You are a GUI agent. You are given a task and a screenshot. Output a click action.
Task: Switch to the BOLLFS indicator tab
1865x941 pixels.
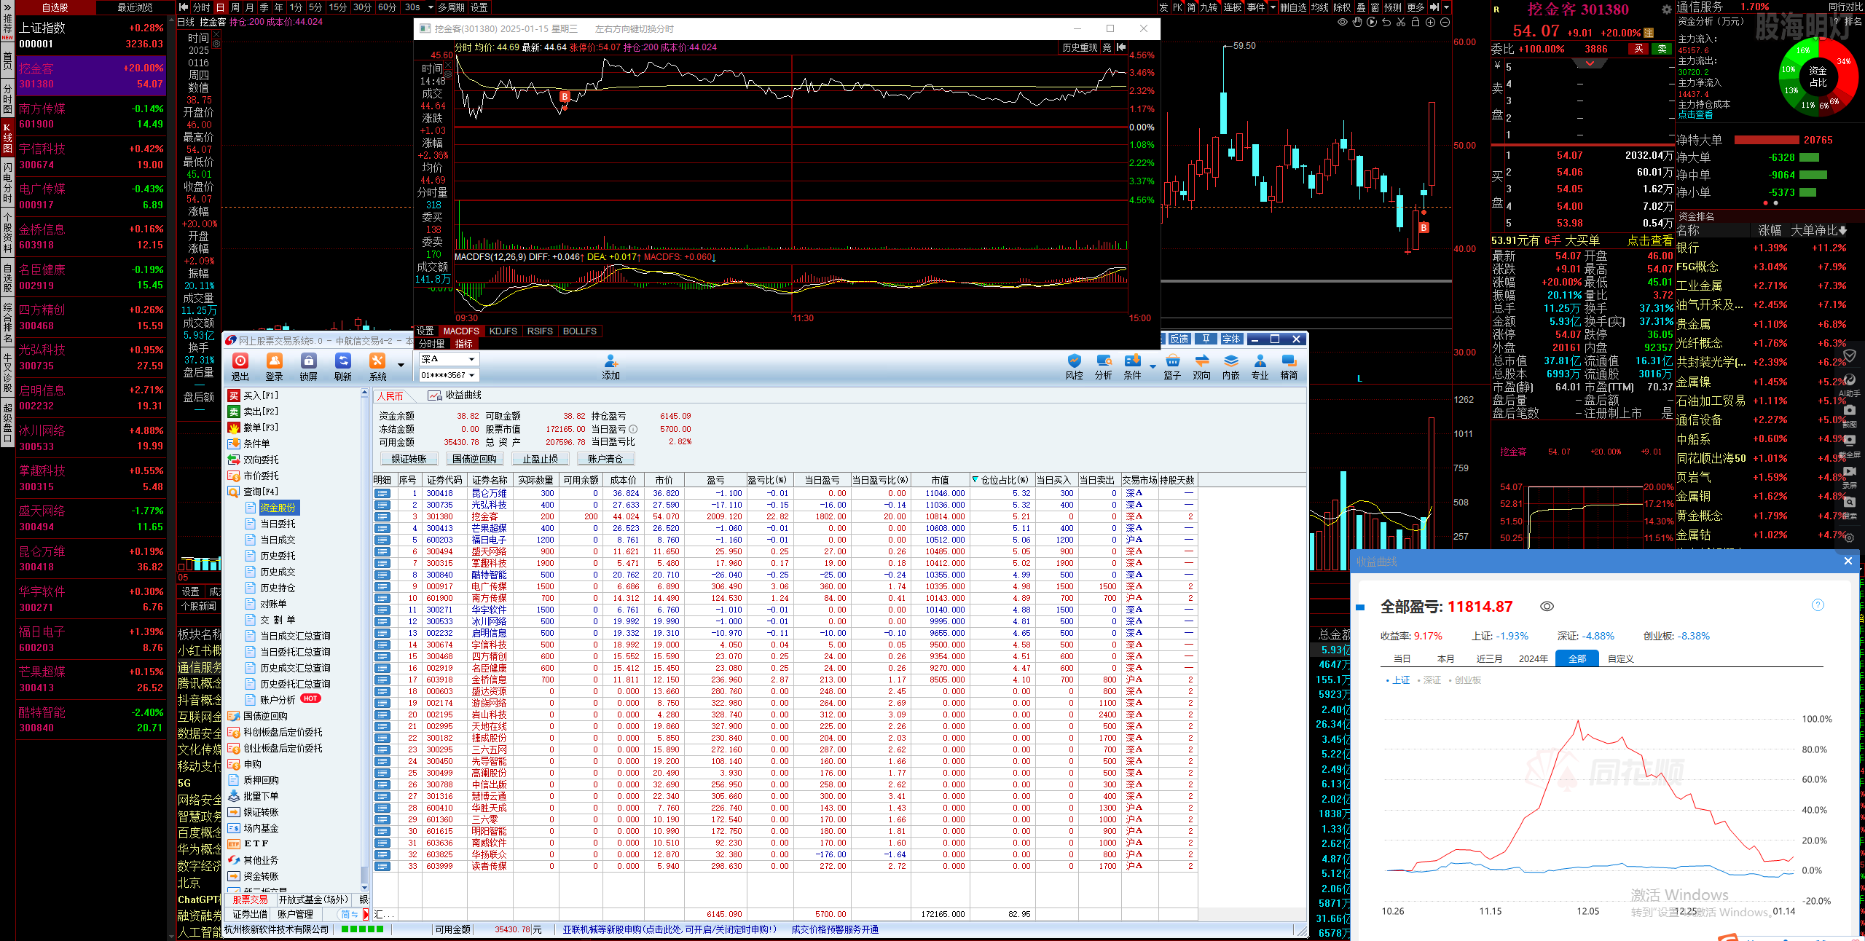[580, 331]
